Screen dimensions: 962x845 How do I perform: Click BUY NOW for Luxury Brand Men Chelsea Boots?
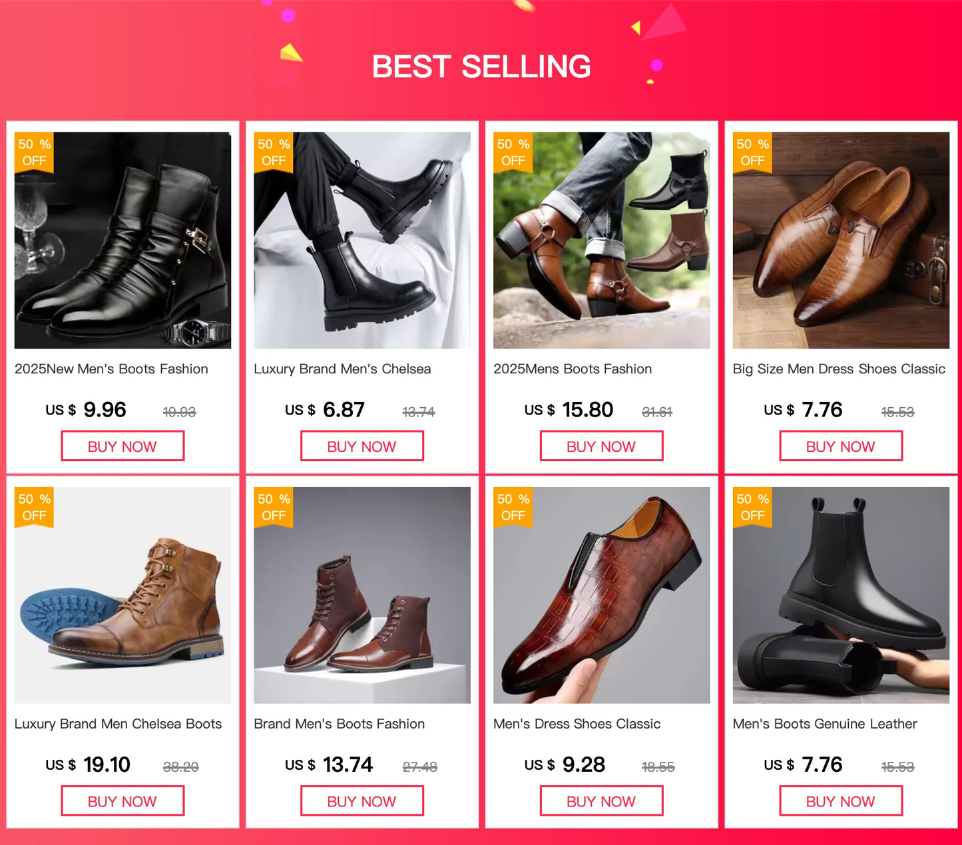click(122, 800)
